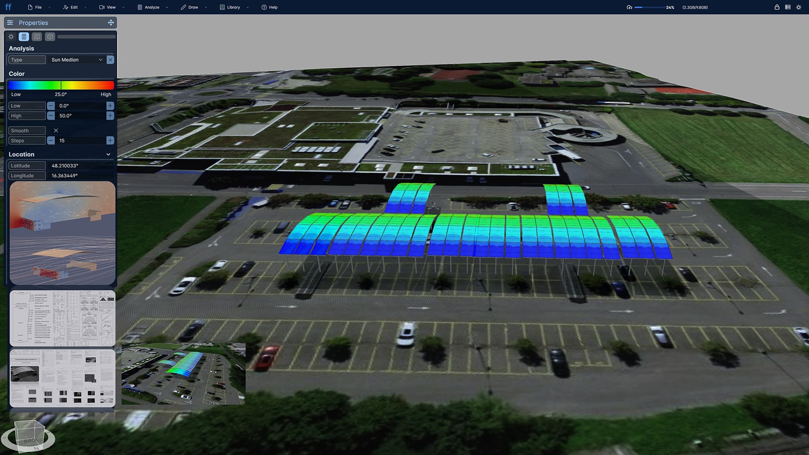Click the move handle on Properties panel

point(111,23)
